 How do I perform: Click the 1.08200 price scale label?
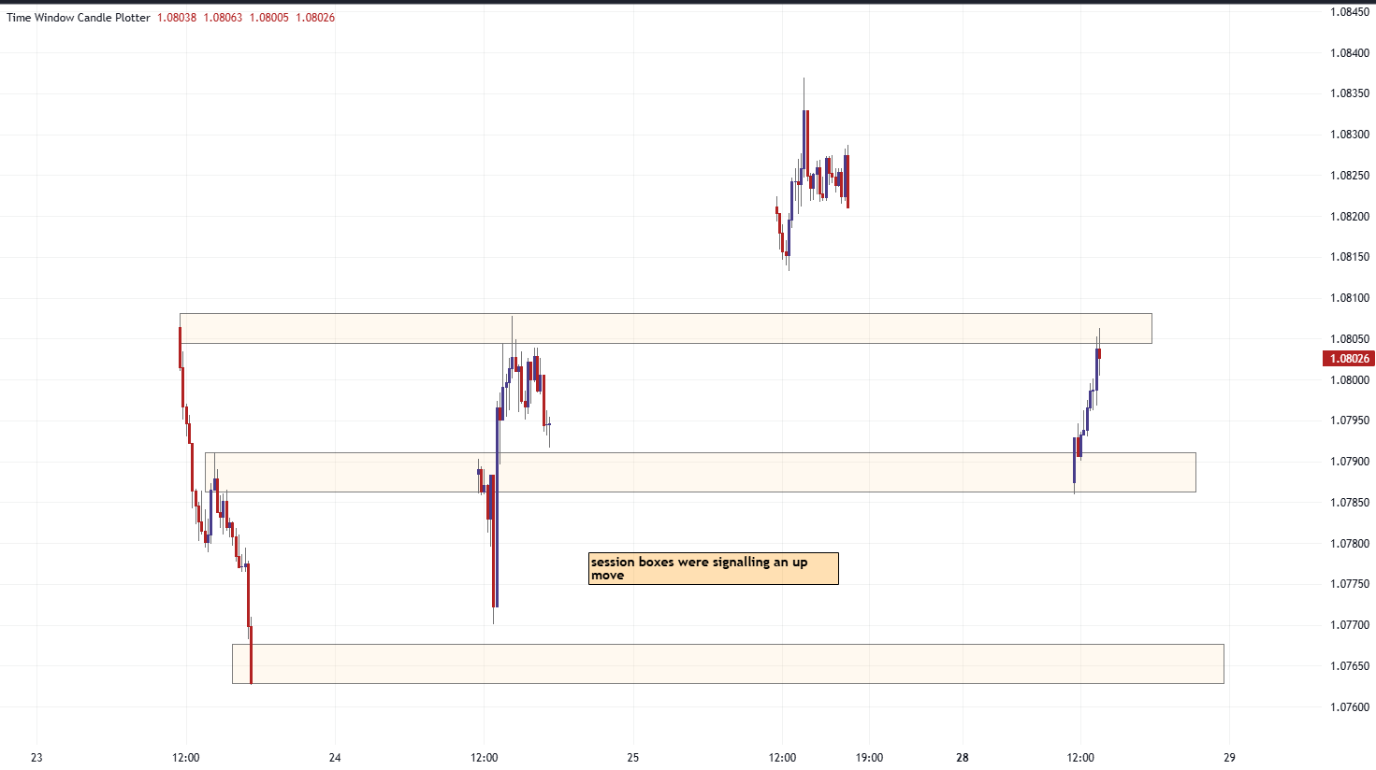pos(1349,217)
